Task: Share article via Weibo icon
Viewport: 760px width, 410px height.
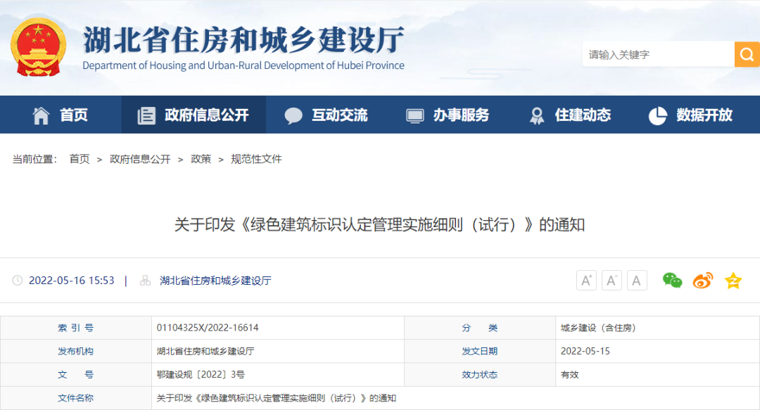Action: pos(702,281)
